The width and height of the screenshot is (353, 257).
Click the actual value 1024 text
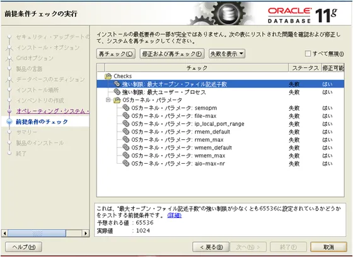coord(143,231)
